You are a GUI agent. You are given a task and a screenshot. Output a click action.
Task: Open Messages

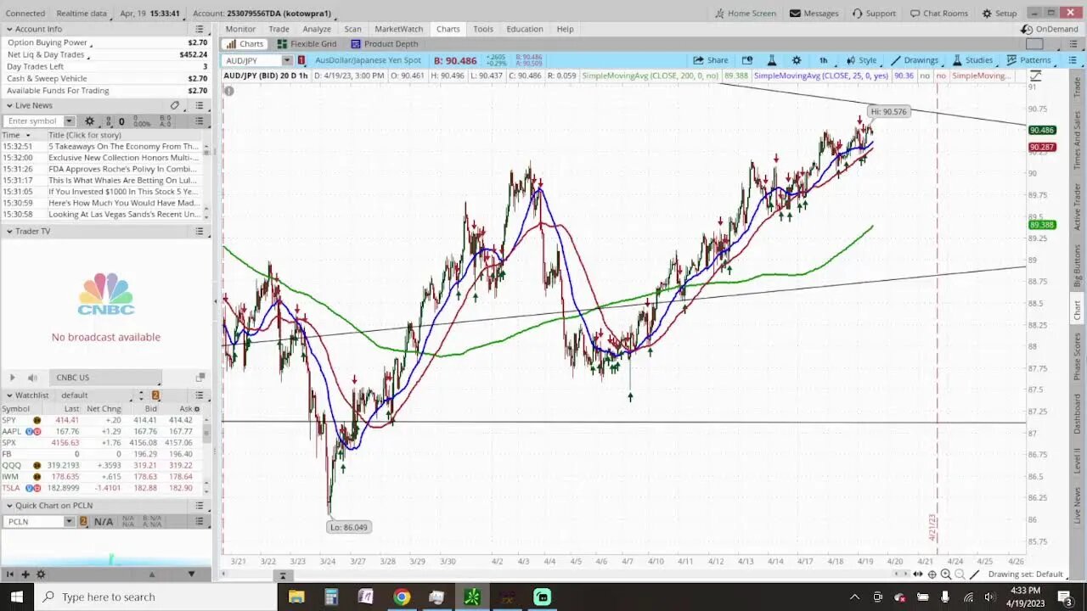[x=814, y=14]
